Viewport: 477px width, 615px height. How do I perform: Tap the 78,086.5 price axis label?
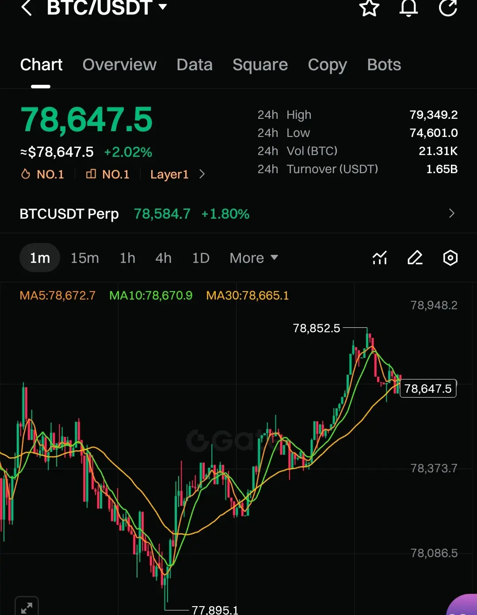tap(434, 553)
